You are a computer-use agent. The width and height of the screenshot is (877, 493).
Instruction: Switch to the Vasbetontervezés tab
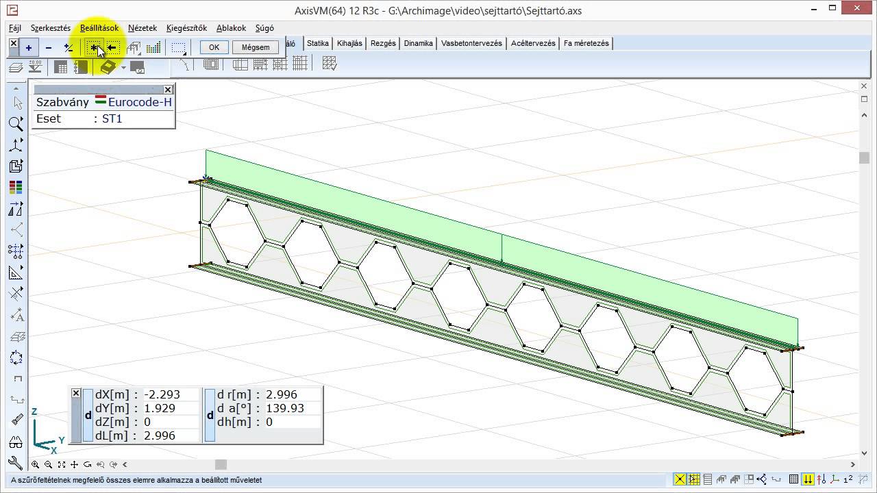coord(471,43)
